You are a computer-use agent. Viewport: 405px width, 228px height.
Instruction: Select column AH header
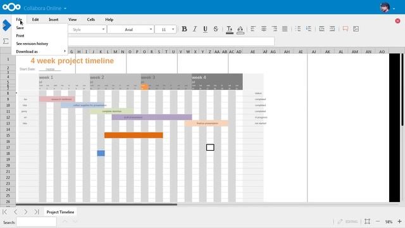coord(287,52)
